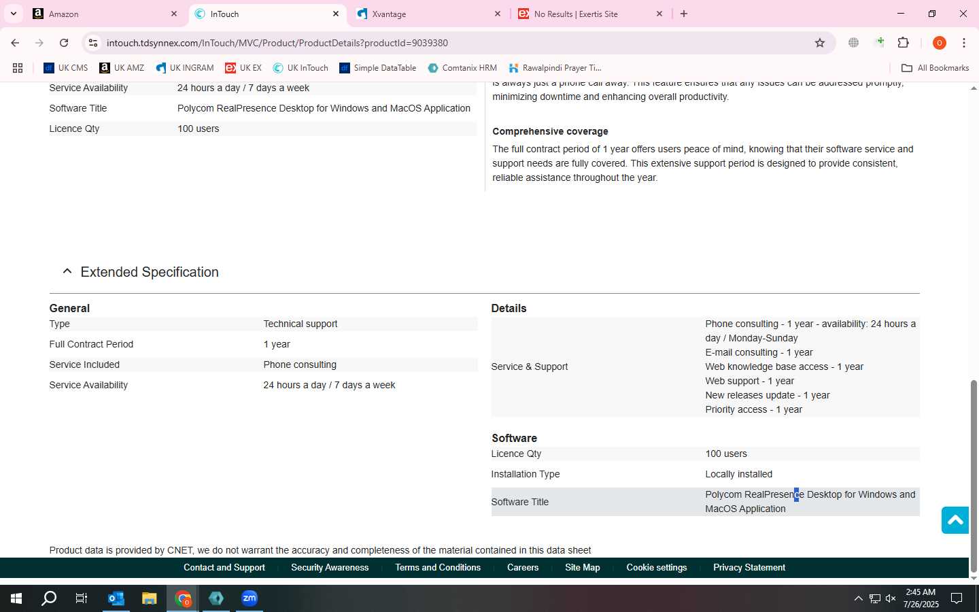
Task: Open the notification center icon
Action: tap(957, 598)
